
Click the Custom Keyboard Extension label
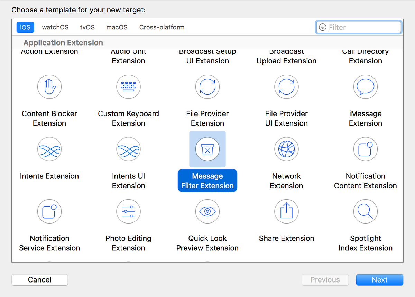click(129, 118)
